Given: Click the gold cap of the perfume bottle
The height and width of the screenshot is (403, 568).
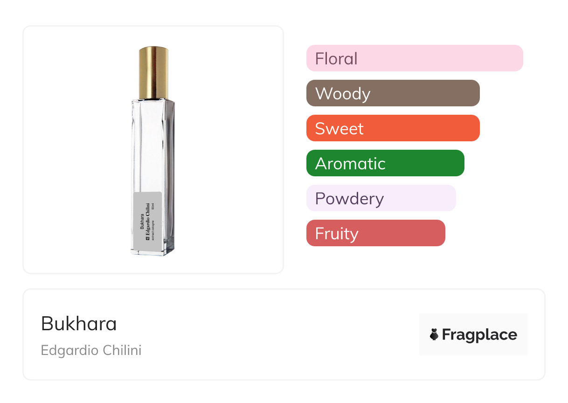Looking at the screenshot, I should click(x=153, y=72).
